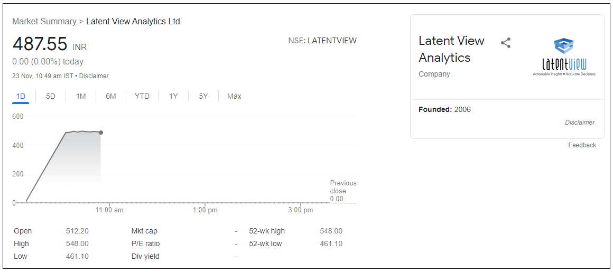
Task: View the 1Y chart range
Action: (173, 96)
